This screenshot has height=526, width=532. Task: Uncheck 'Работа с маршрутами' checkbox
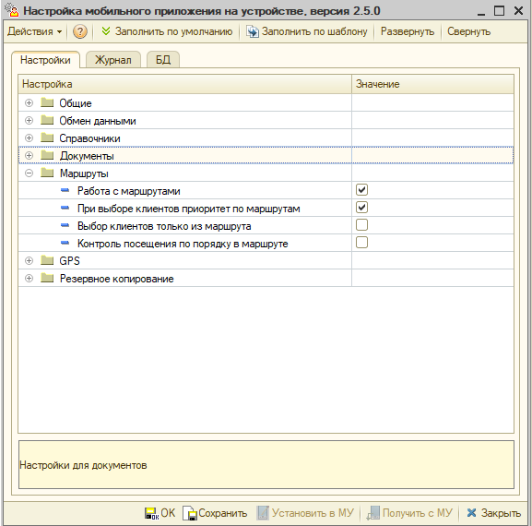[x=361, y=190]
